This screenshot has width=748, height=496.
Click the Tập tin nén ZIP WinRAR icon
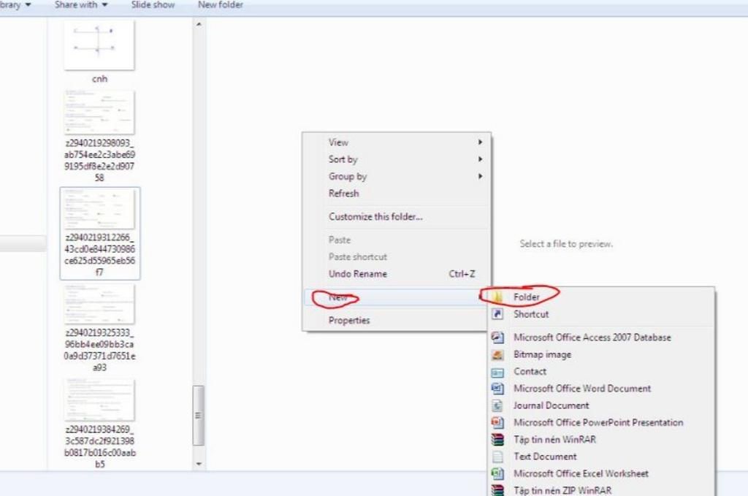click(x=497, y=490)
